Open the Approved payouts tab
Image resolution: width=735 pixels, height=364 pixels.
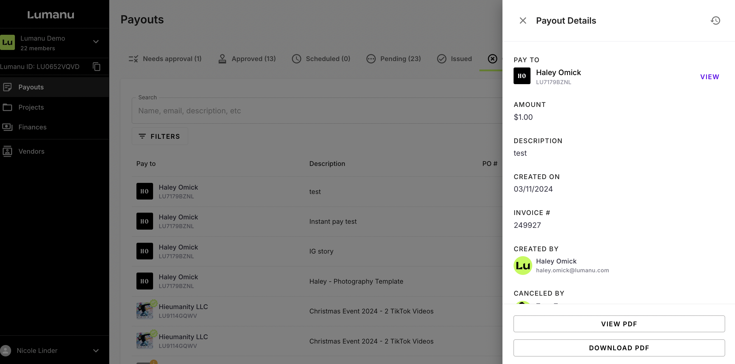(x=247, y=59)
